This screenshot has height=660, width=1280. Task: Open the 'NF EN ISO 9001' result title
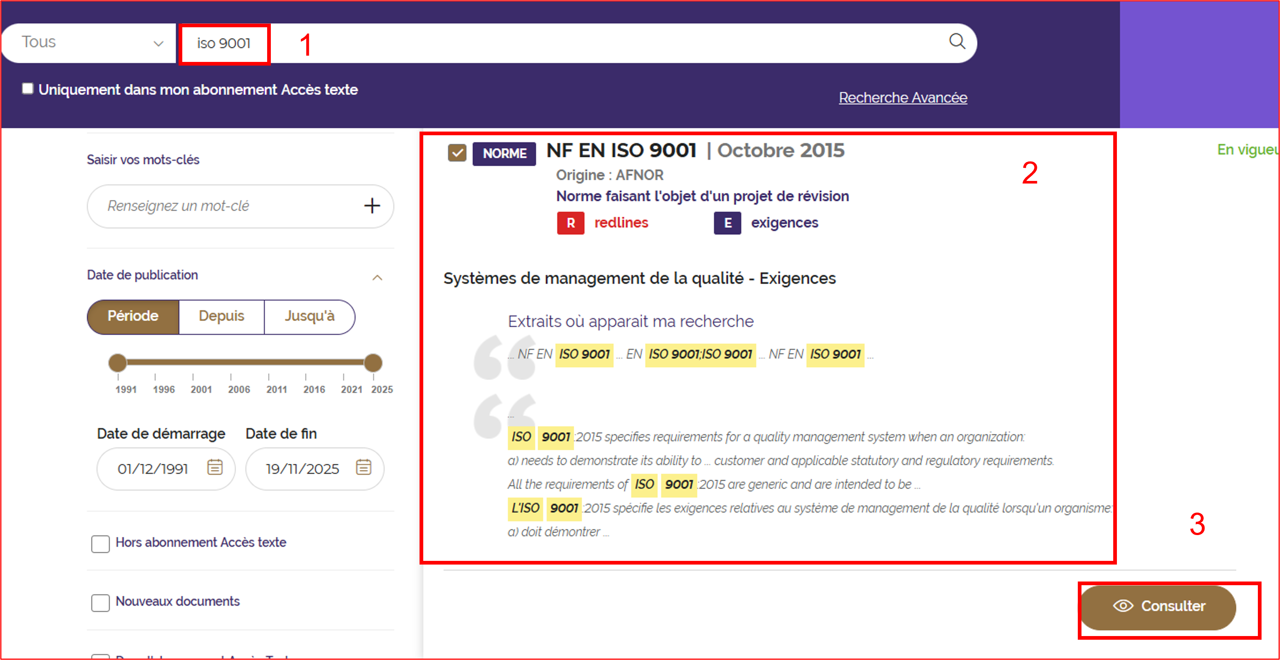click(621, 150)
